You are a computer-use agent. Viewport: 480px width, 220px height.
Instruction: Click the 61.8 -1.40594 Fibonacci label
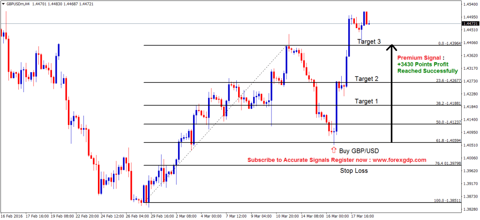(x=450, y=140)
